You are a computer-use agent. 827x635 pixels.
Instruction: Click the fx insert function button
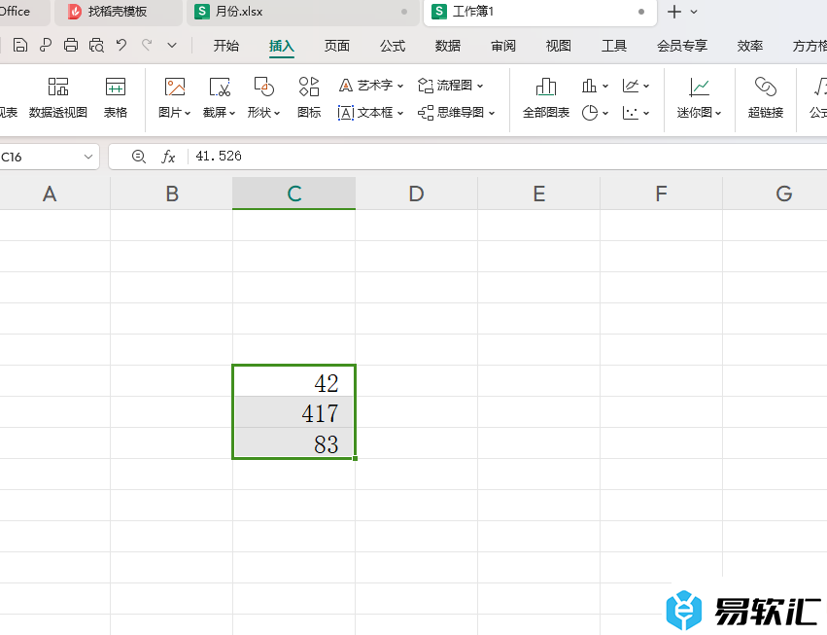[x=168, y=157]
